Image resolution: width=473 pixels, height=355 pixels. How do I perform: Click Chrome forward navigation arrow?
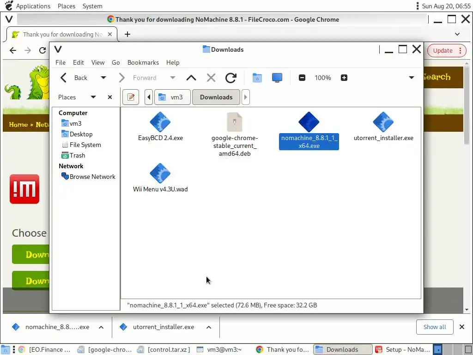[28, 50]
